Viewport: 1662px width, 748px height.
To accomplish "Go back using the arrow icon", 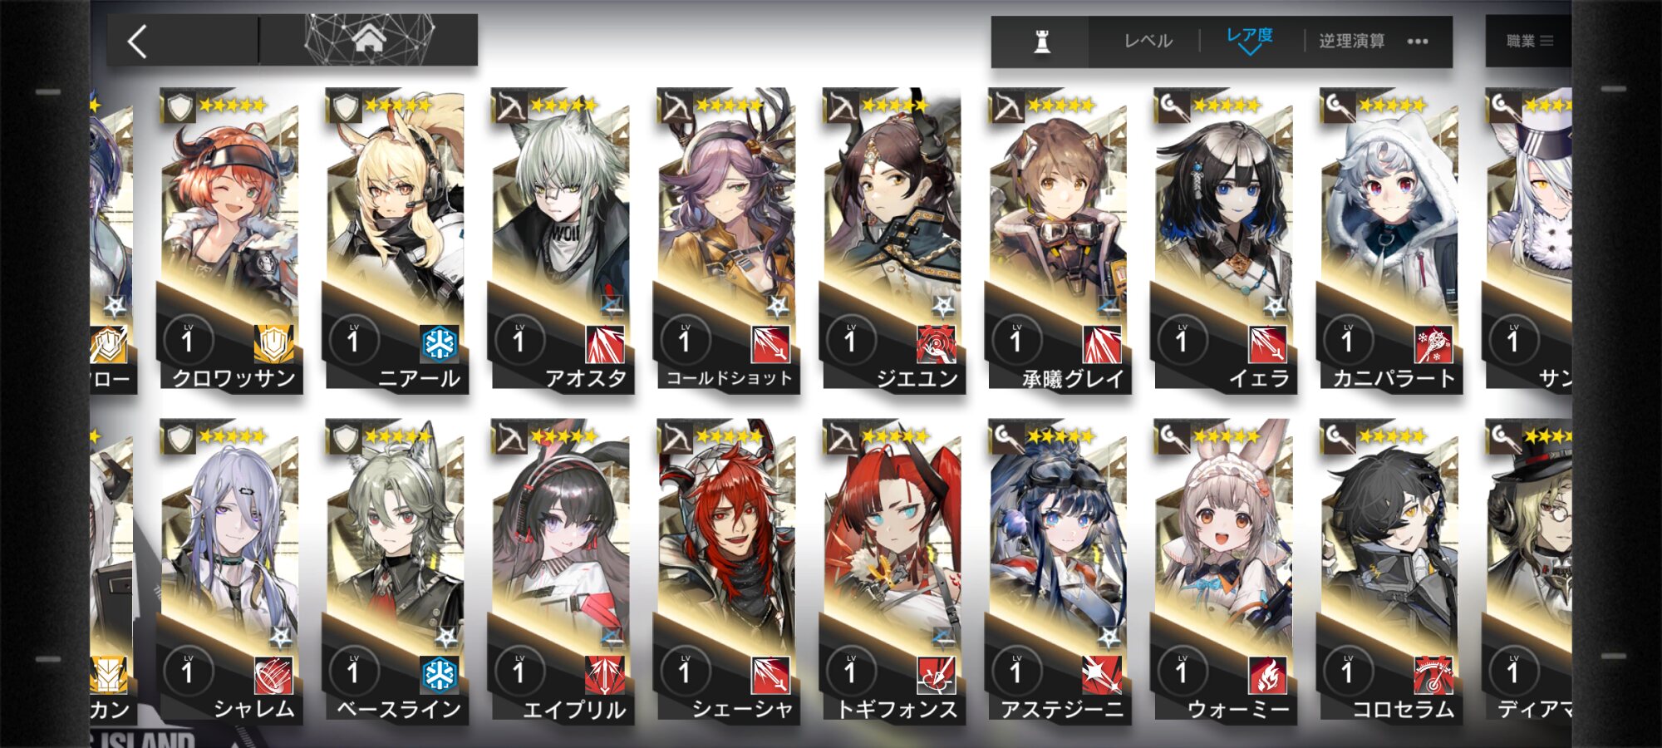I will pyautogui.click(x=138, y=41).
